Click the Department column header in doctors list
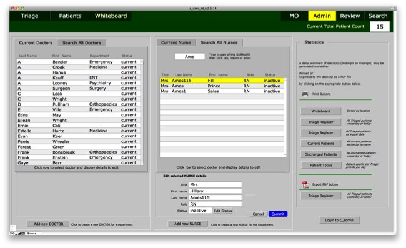This screenshot has width=406, height=248. click(x=99, y=56)
